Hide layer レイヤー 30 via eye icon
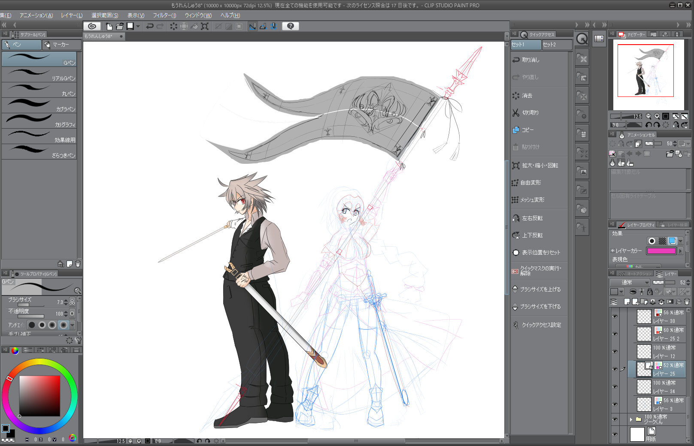This screenshot has height=446, width=694. pos(615,316)
